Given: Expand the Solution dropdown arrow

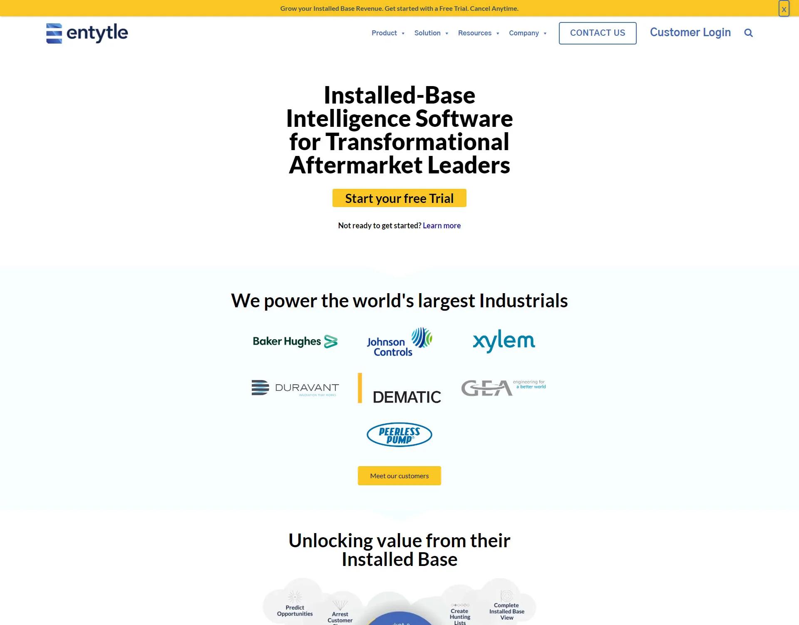Looking at the screenshot, I should [x=447, y=33].
